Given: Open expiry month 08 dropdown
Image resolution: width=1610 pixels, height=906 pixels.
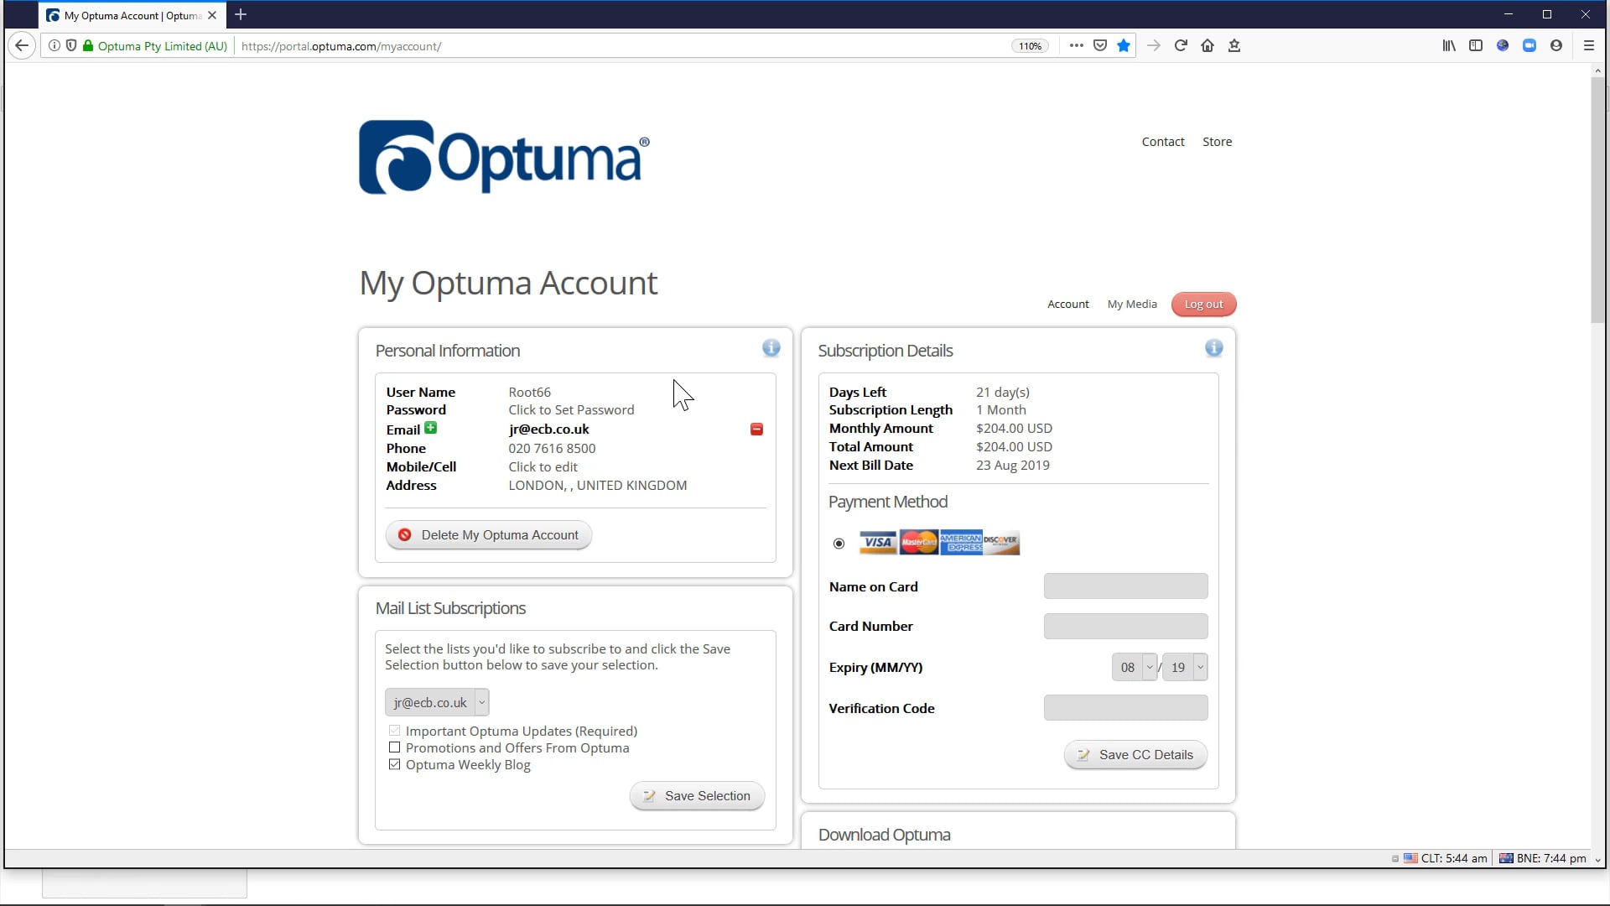Looking at the screenshot, I should click(x=1135, y=667).
